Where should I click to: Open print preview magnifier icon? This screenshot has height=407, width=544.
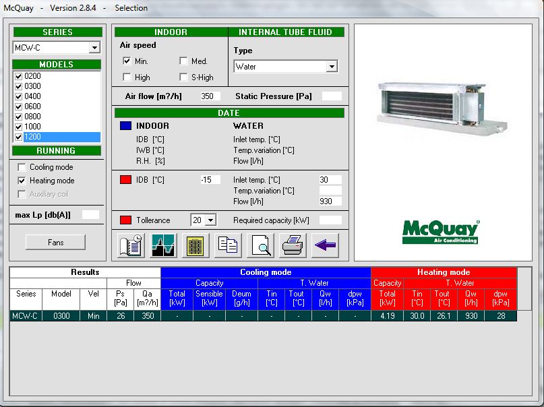(260, 245)
